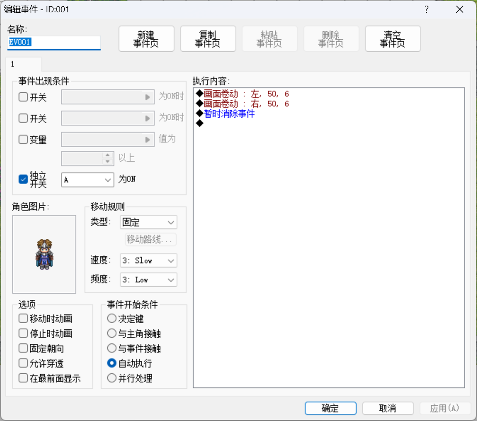Open help with the question mark icon
Viewport: 477px width, 421px height.
click(x=426, y=9)
